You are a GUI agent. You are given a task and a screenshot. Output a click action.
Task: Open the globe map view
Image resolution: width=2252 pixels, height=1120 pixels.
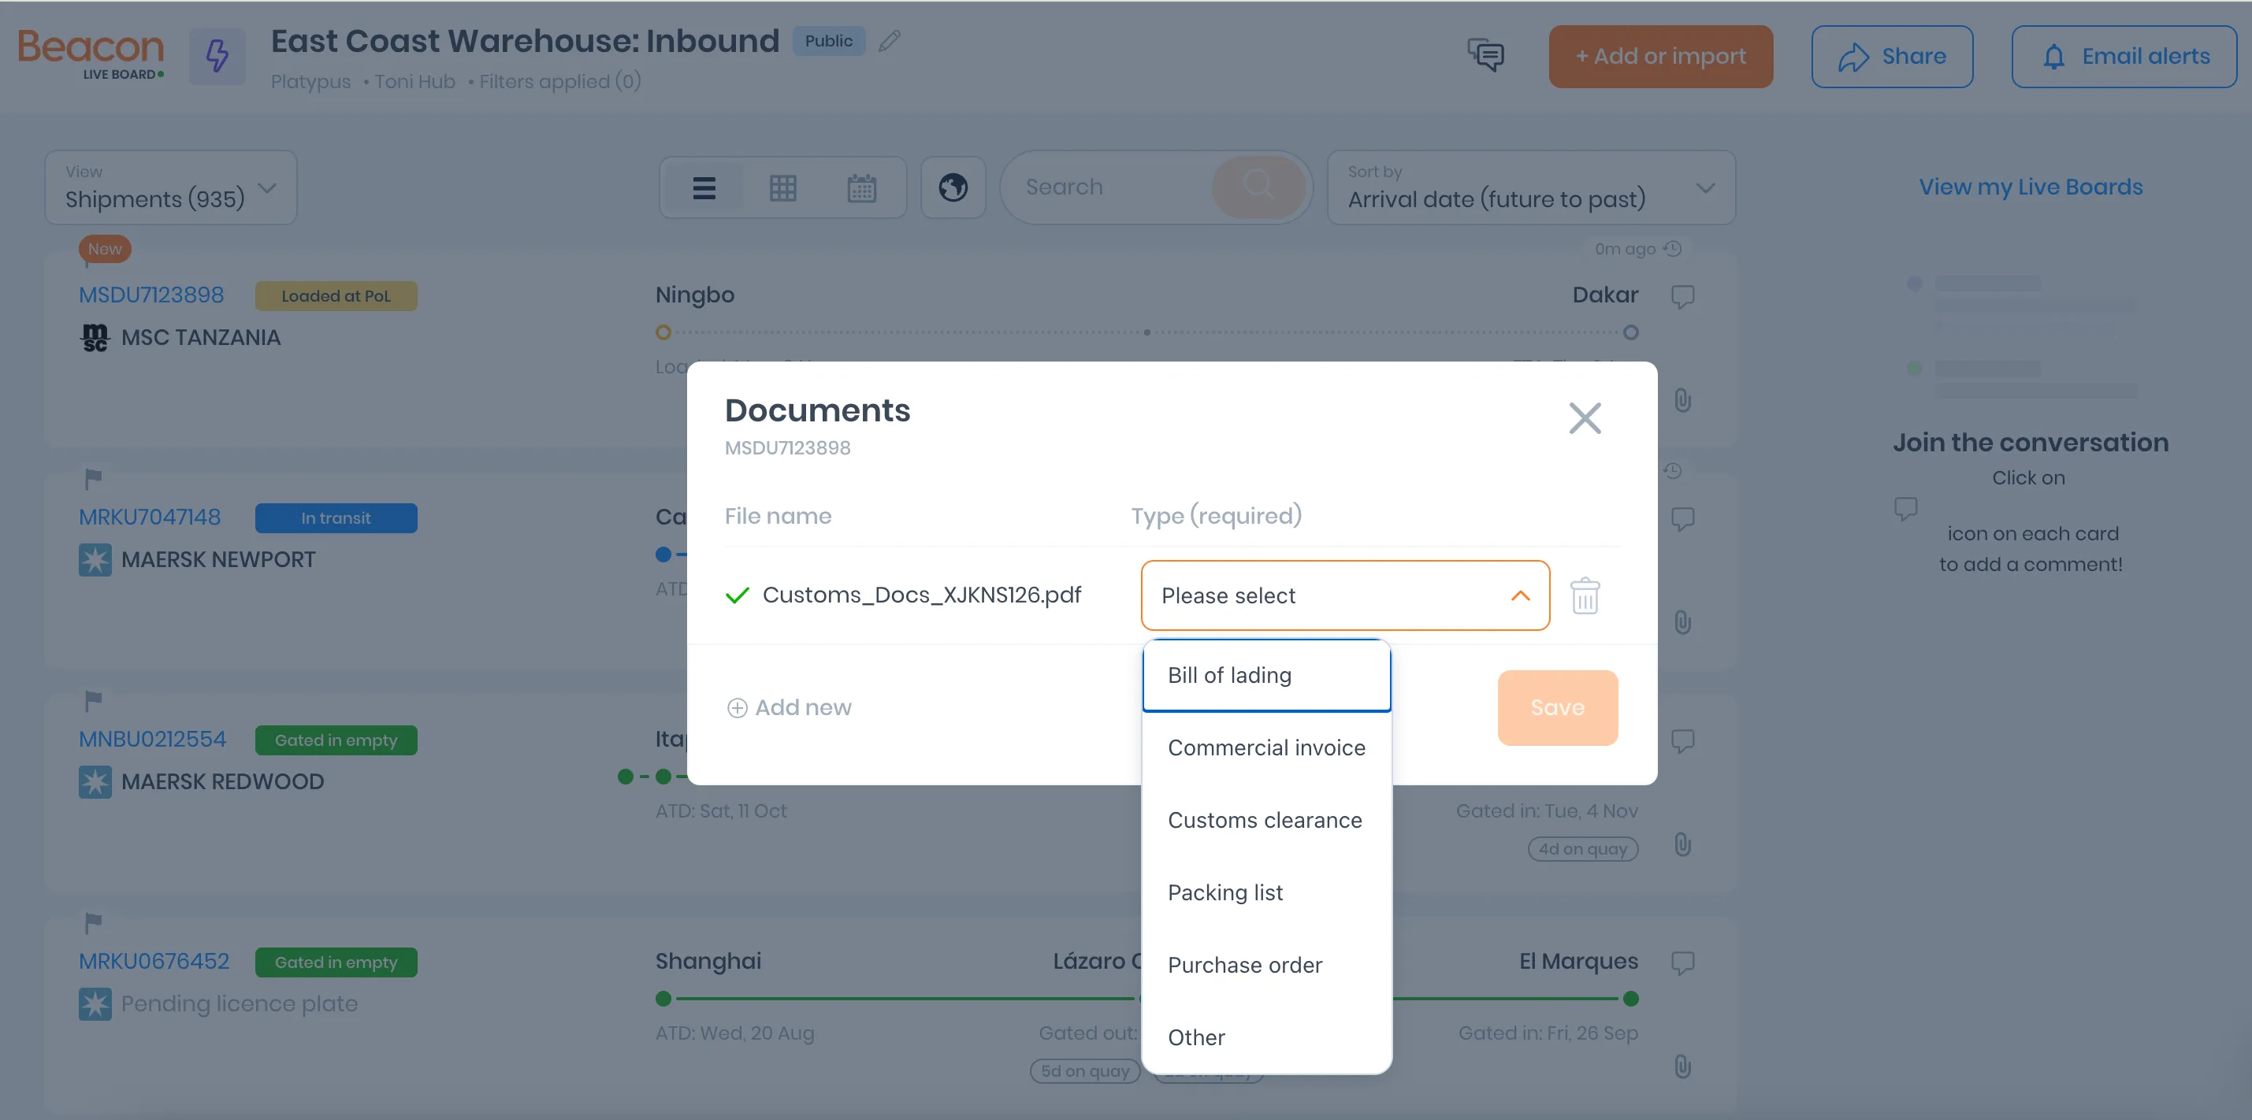click(x=953, y=187)
